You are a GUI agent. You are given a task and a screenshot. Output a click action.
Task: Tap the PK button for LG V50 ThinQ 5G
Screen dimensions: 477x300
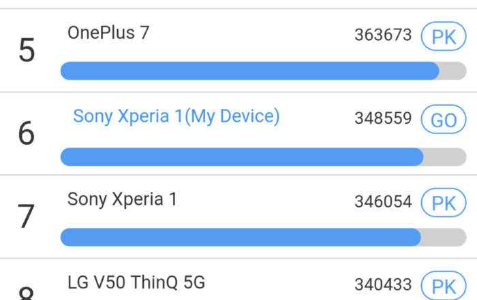(x=443, y=284)
